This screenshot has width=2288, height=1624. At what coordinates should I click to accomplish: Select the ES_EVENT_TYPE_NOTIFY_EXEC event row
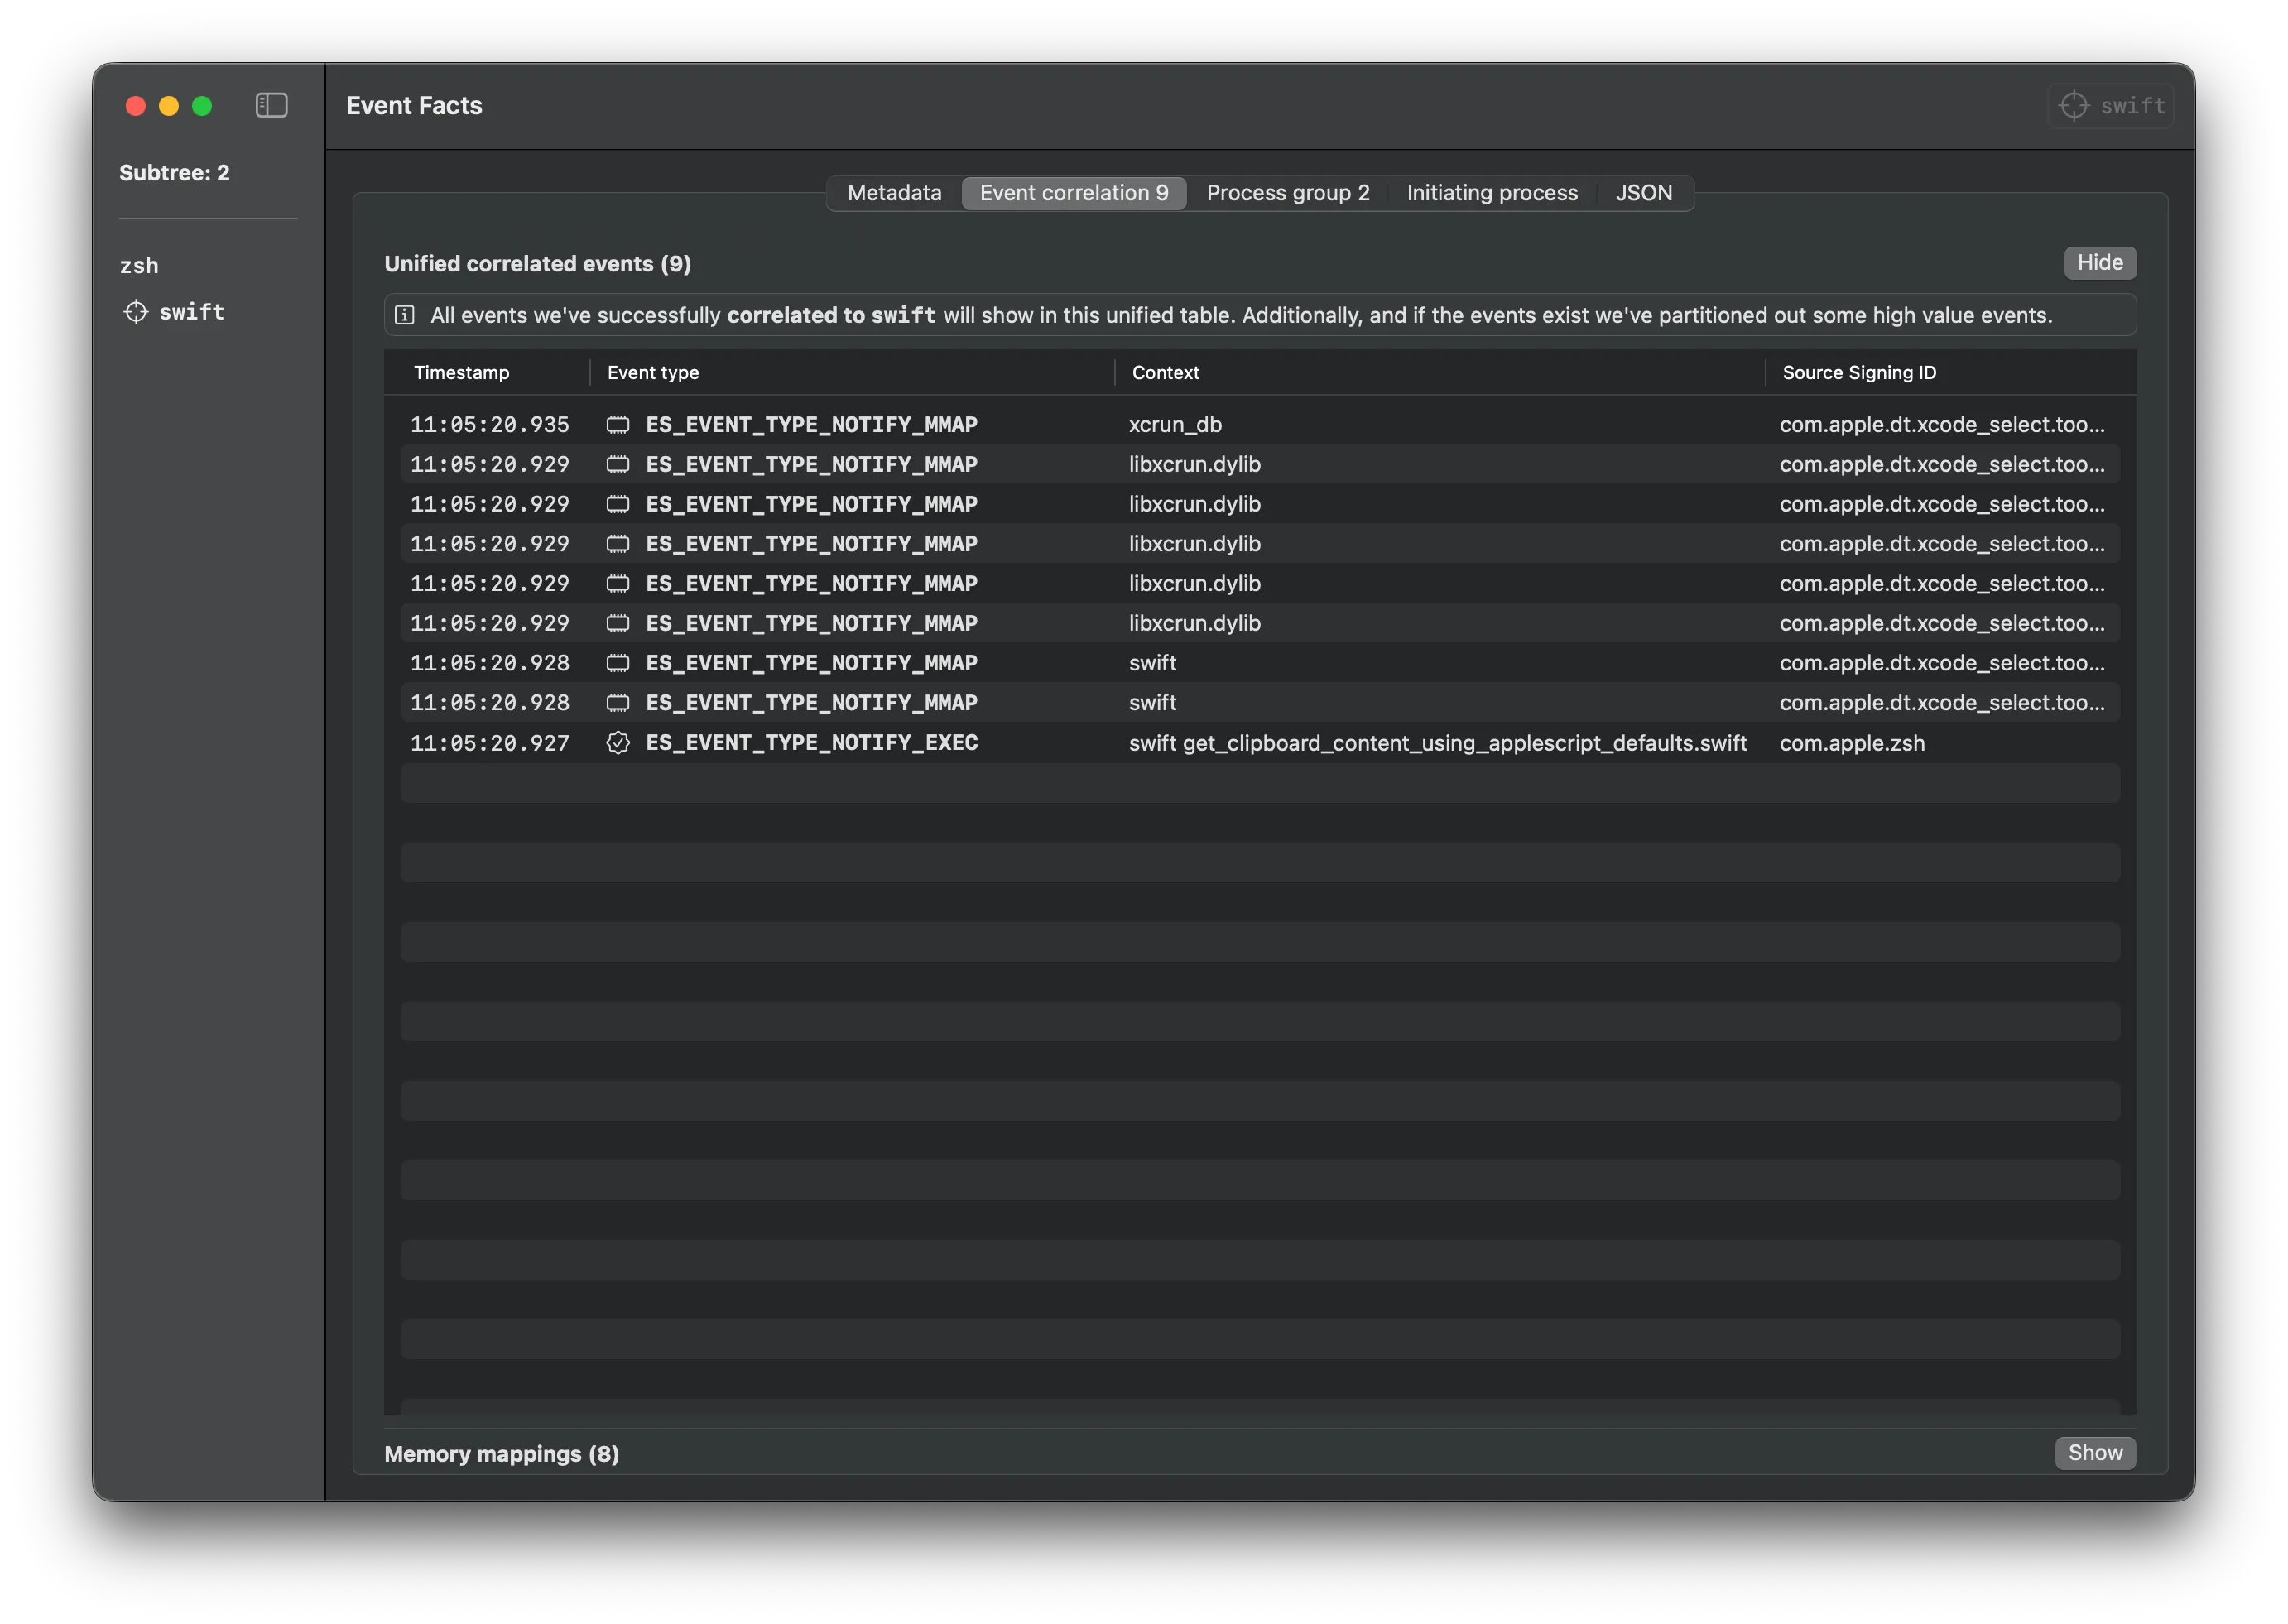pos(811,743)
